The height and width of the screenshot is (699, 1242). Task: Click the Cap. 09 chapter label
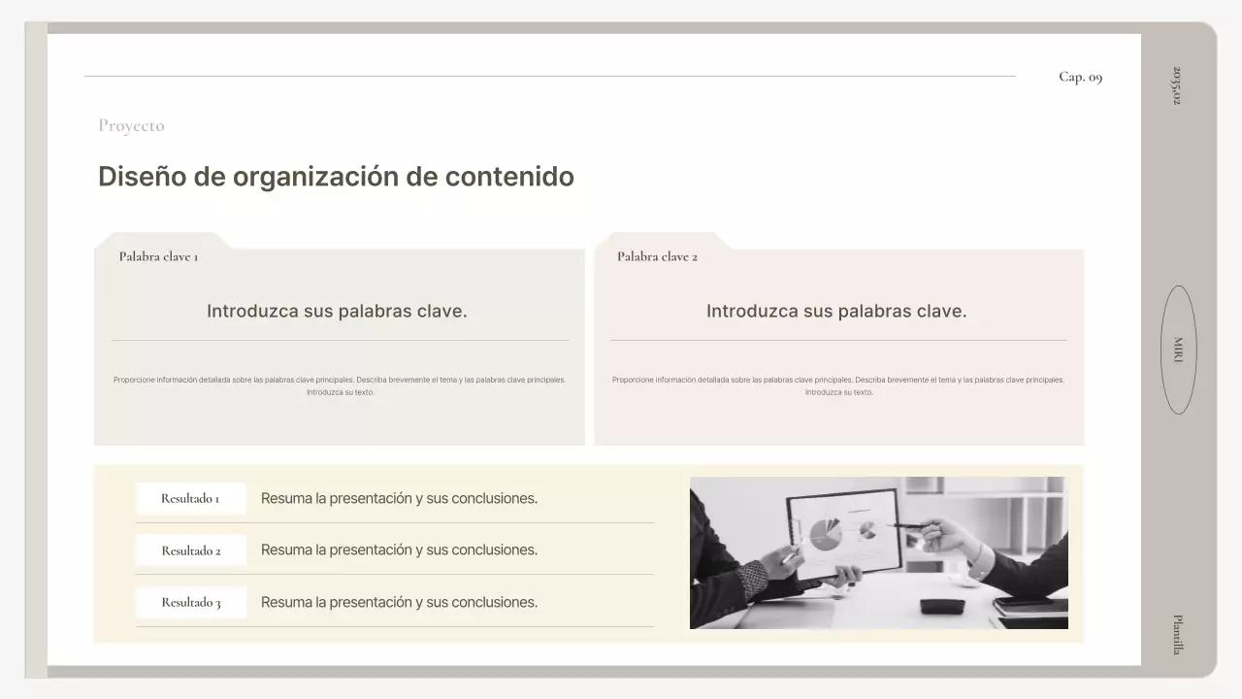(1080, 76)
